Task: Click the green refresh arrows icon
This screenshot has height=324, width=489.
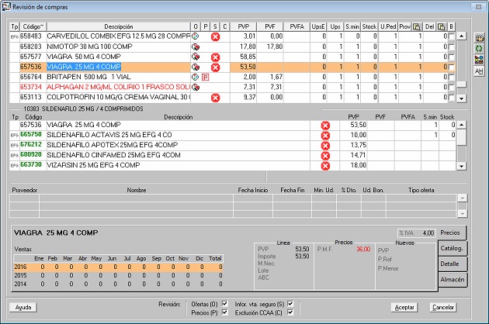Action: click(x=479, y=49)
